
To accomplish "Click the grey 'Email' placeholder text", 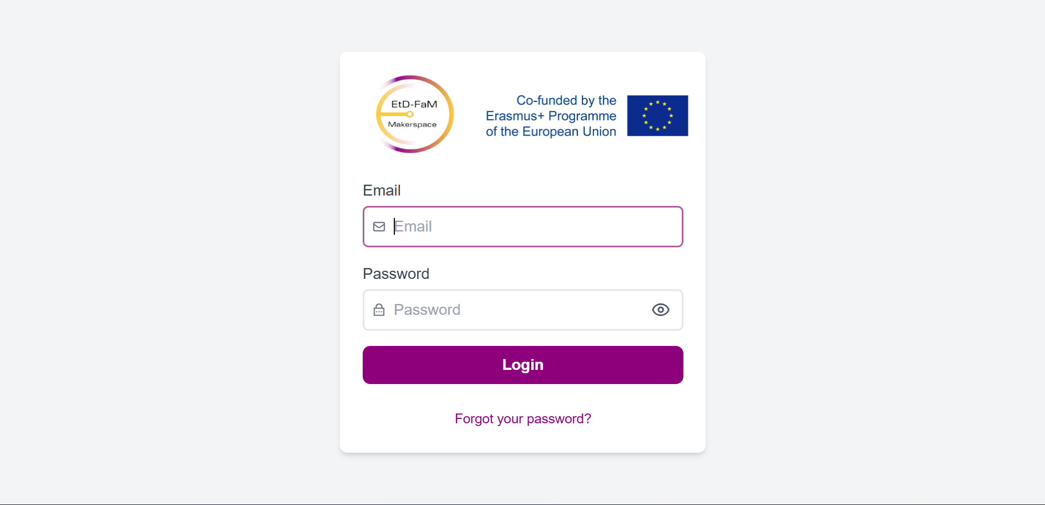I will pyautogui.click(x=413, y=227).
